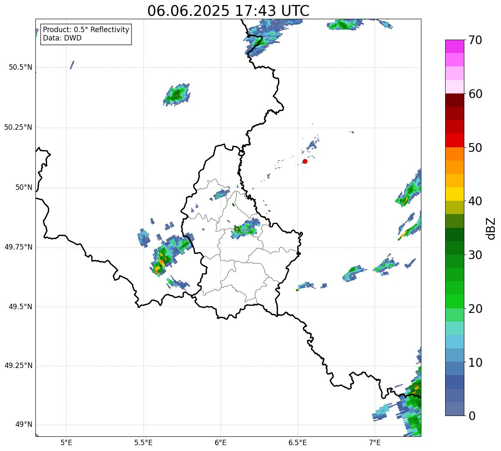Click the '50.25°N' latitude label
501x451 pixels.
18,127
